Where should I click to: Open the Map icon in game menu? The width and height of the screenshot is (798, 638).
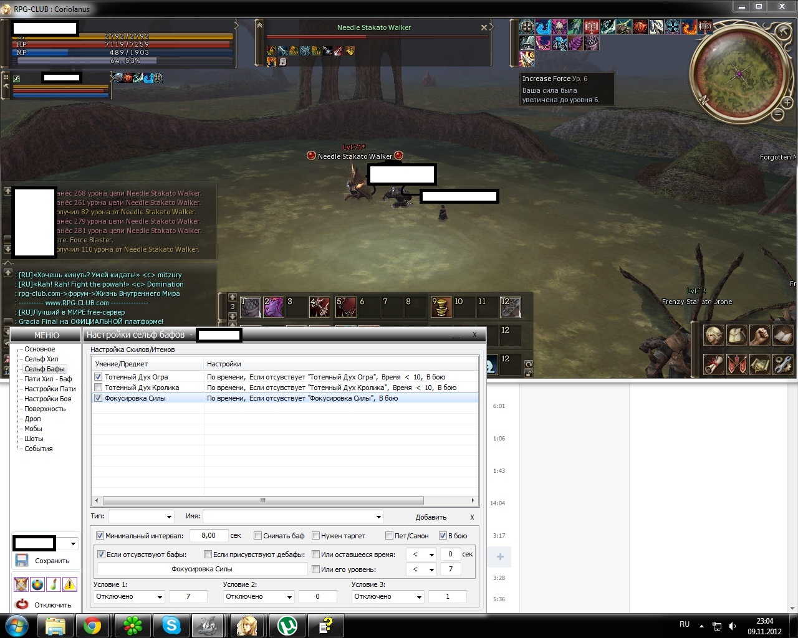pyautogui.click(x=759, y=364)
